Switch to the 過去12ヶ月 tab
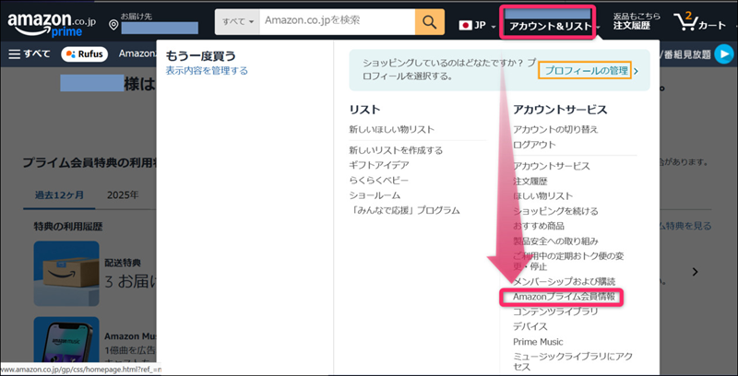 [x=59, y=195]
